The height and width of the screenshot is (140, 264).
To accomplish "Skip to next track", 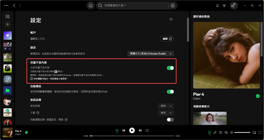I will coord(140,130).
